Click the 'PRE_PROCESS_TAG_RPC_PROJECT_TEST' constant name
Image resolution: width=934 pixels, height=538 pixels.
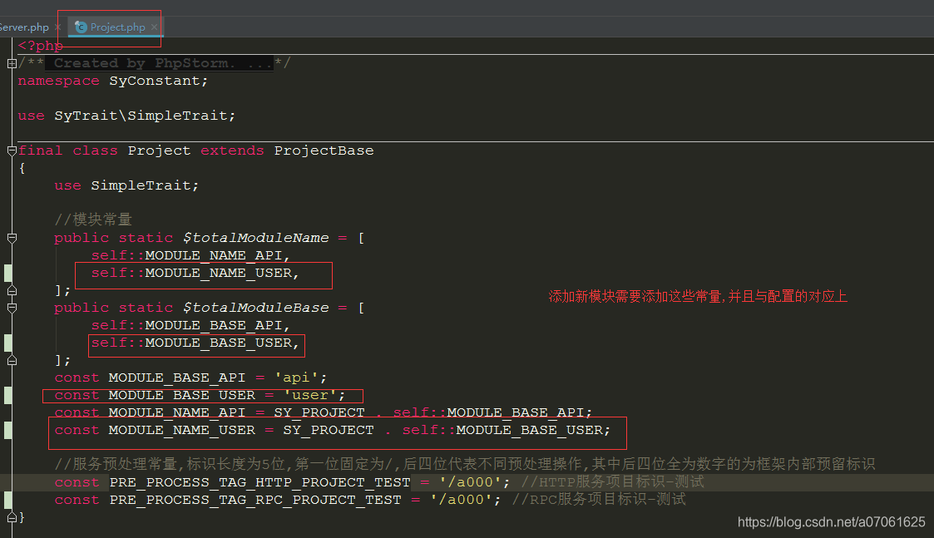click(255, 501)
